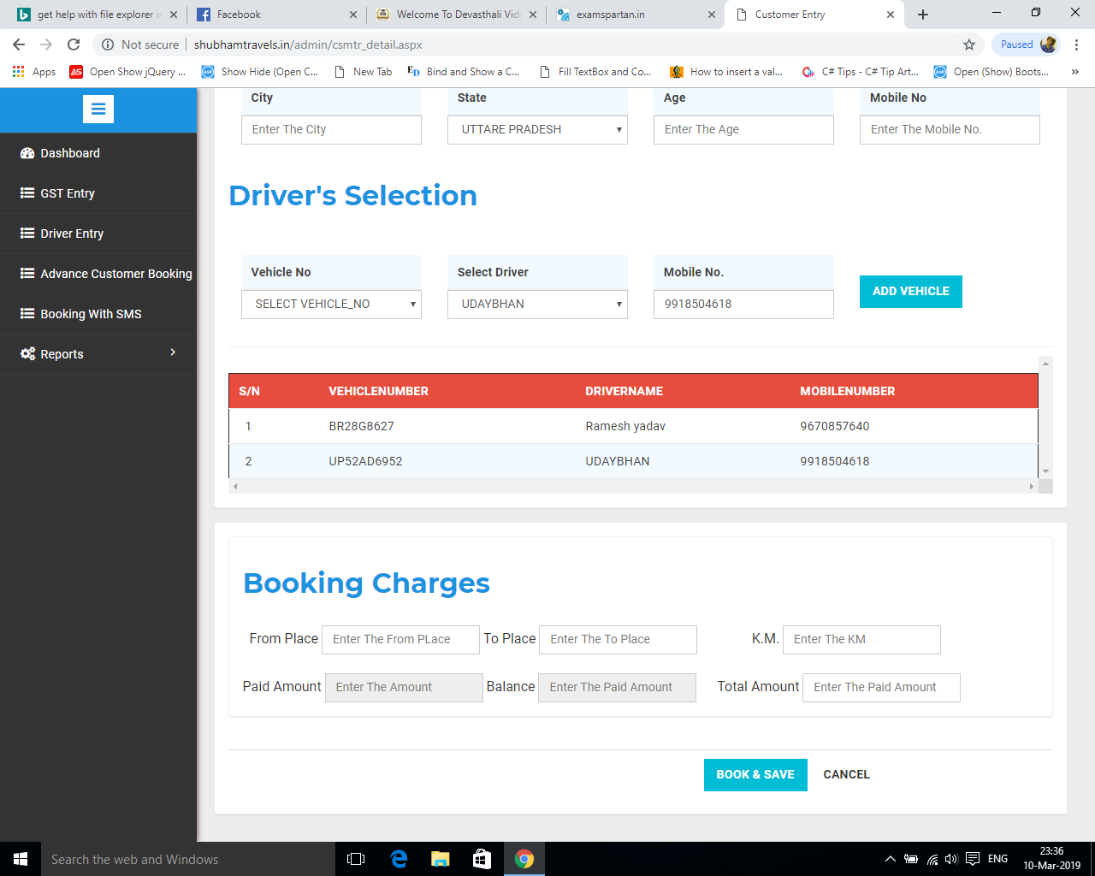Click the ADD VEHICLE button
This screenshot has width=1095, height=876.
[x=910, y=291]
